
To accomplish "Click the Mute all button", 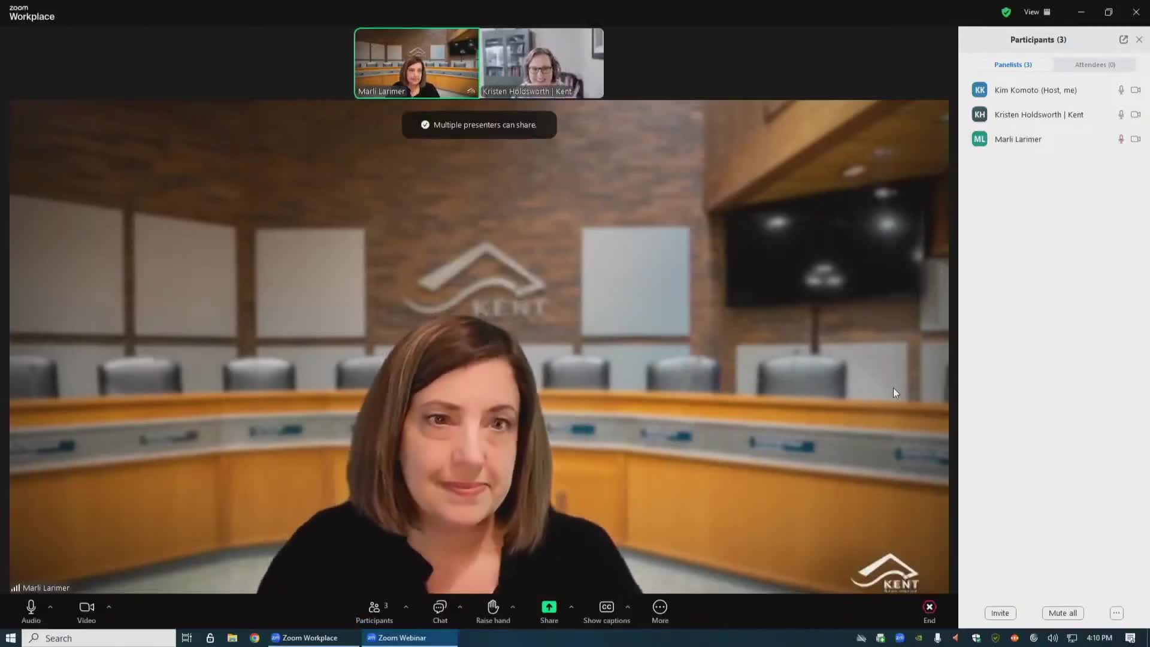I will coord(1062,613).
